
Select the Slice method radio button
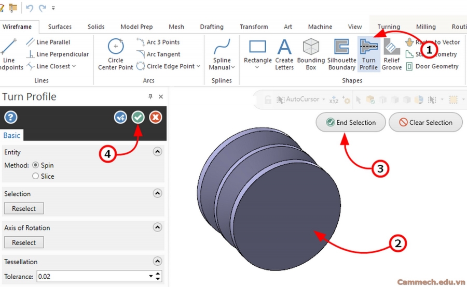35,176
